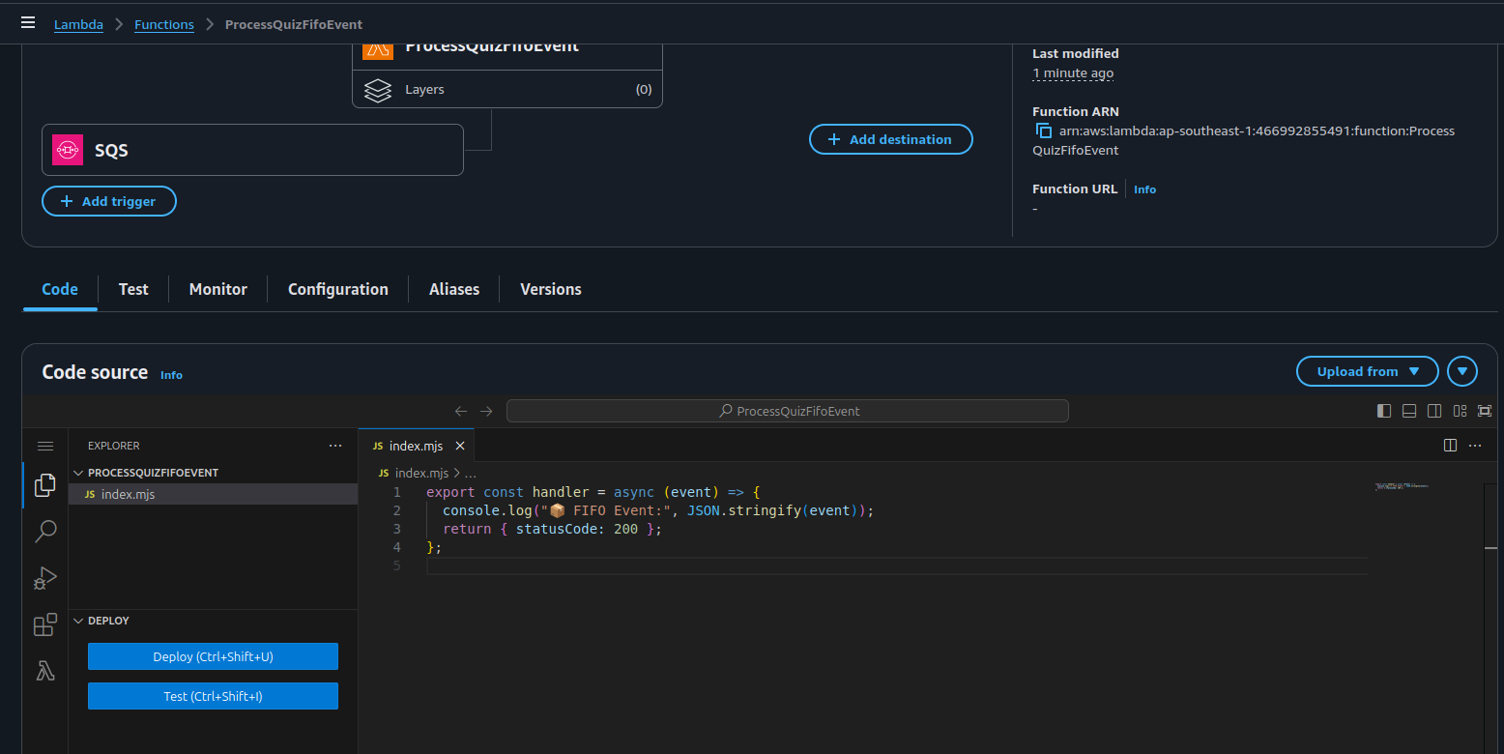Toggle the bottom panel layout

coord(1409,411)
